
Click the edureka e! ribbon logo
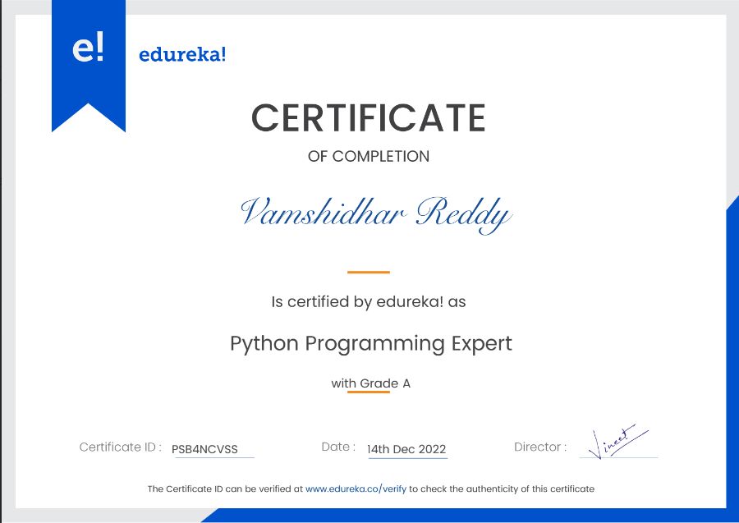point(89,66)
